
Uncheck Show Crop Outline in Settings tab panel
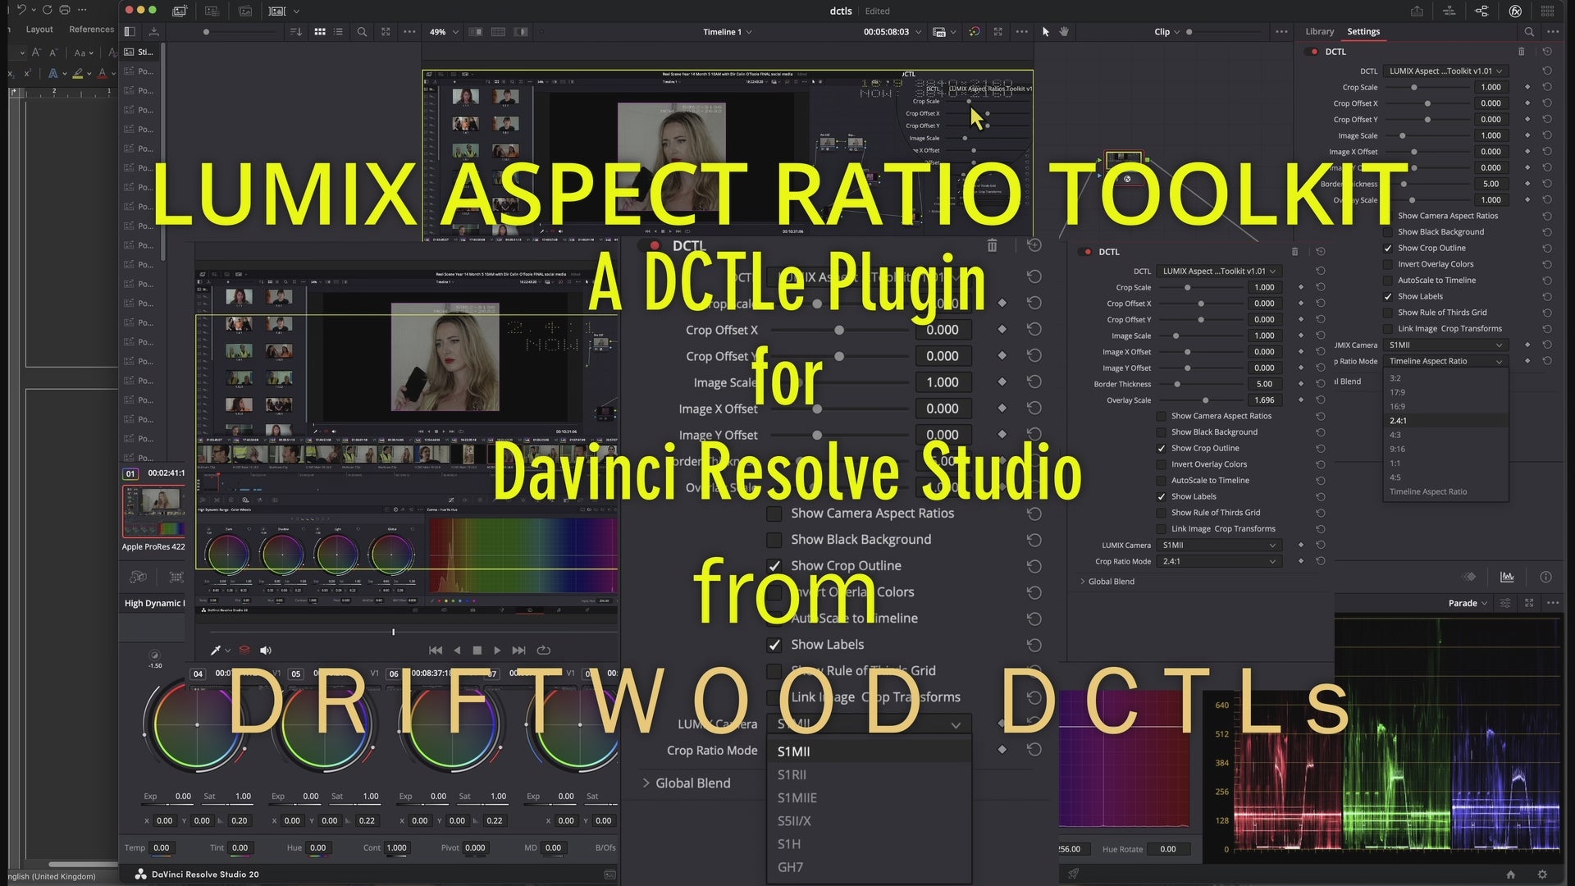(x=1388, y=248)
